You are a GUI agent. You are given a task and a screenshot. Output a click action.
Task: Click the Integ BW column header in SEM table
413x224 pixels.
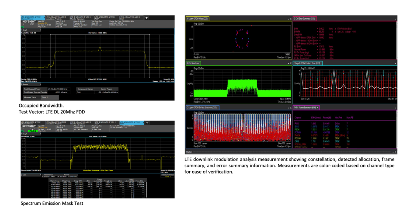click(x=78, y=181)
